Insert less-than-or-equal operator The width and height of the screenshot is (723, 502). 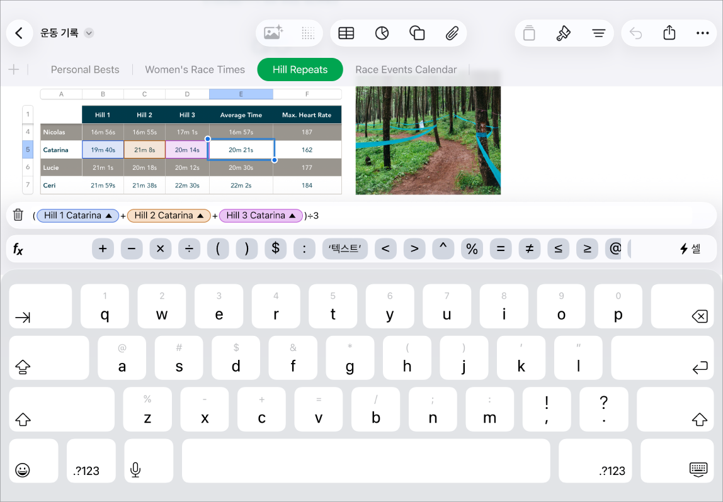559,248
